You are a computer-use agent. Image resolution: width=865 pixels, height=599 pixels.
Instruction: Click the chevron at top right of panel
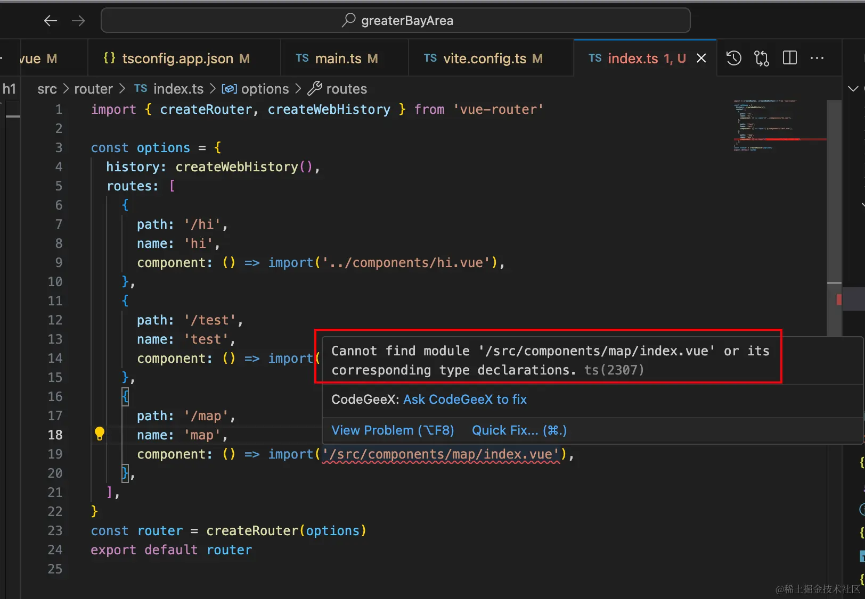click(853, 89)
